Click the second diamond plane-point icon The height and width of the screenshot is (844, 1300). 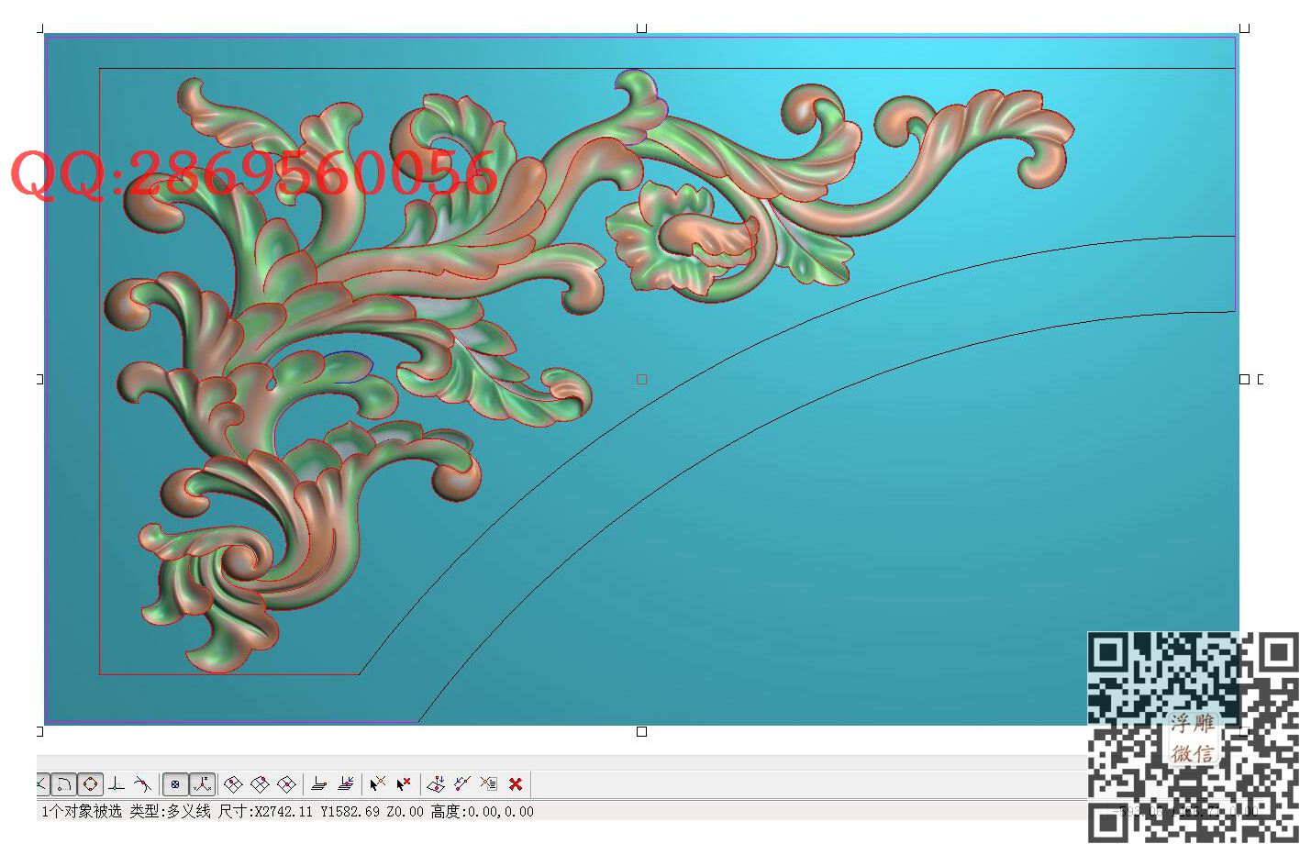coord(260,784)
